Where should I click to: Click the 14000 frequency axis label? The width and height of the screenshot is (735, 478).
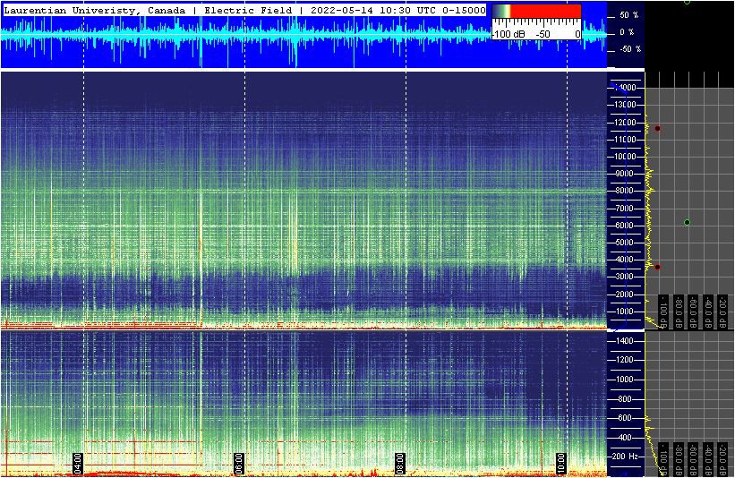click(623, 88)
